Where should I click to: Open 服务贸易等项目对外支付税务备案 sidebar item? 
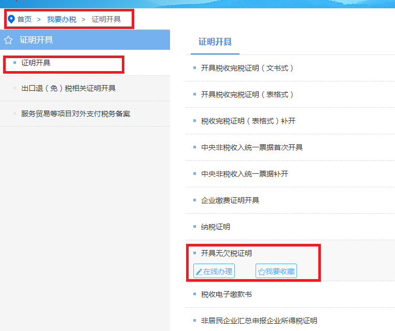76,114
